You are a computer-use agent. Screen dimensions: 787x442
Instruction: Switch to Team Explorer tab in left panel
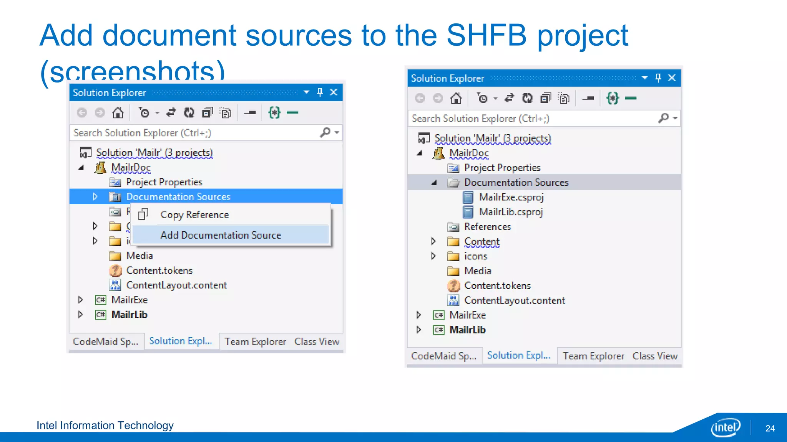point(255,341)
